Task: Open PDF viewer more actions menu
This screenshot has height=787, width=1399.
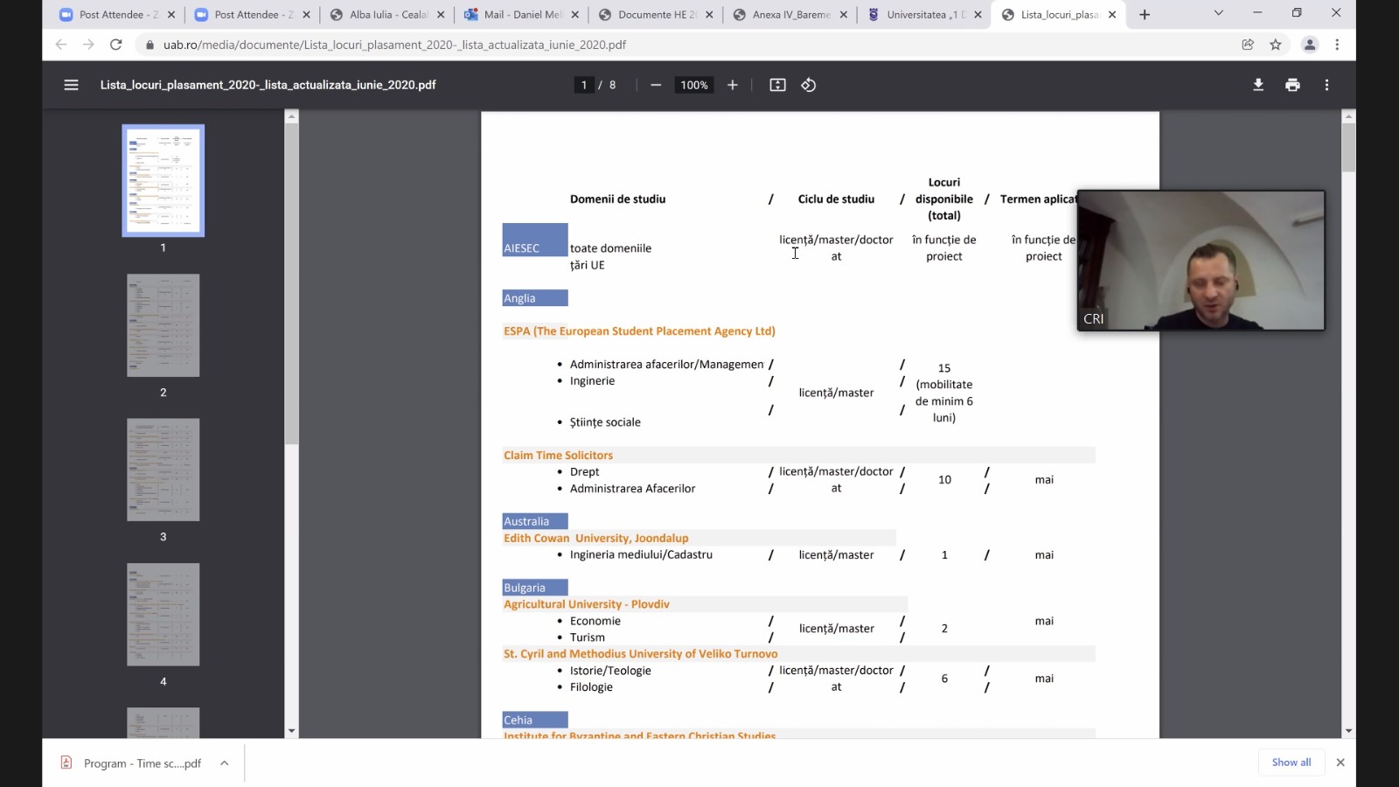Action: pyautogui.click(x=1326, y=85)
